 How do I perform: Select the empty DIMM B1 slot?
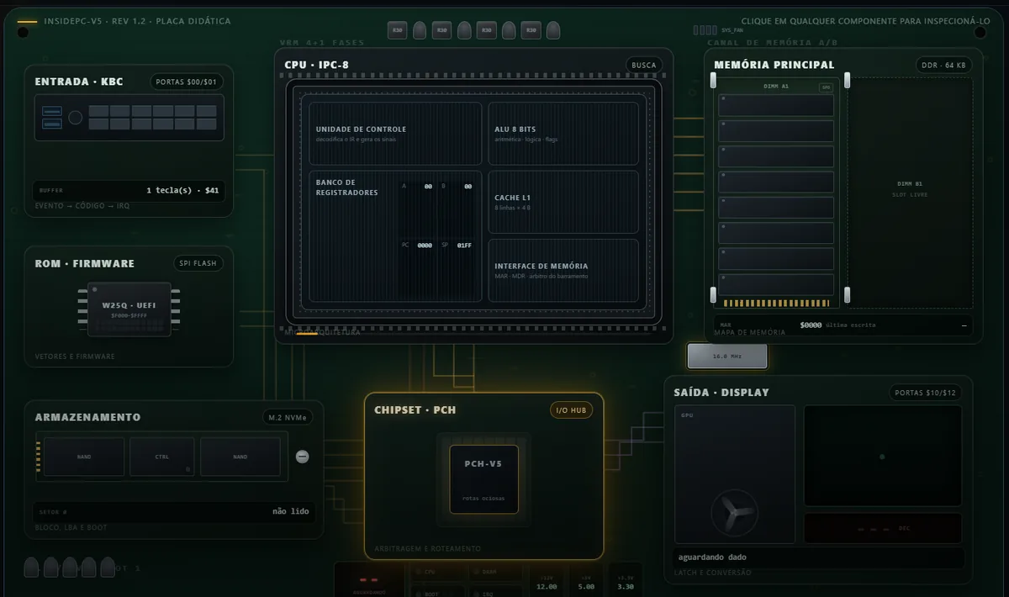click(909, 193)
